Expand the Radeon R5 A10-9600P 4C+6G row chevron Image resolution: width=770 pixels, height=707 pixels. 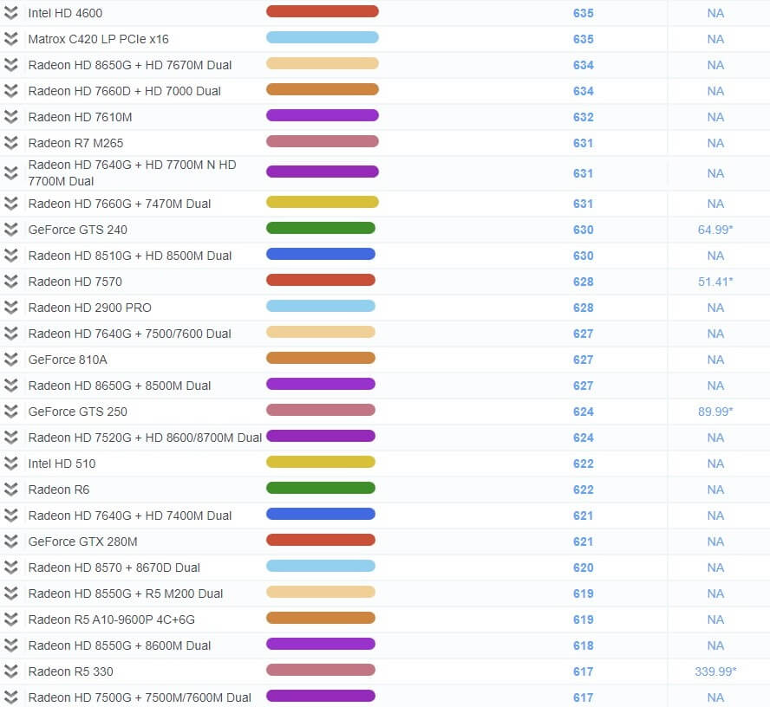click(10, 619)
